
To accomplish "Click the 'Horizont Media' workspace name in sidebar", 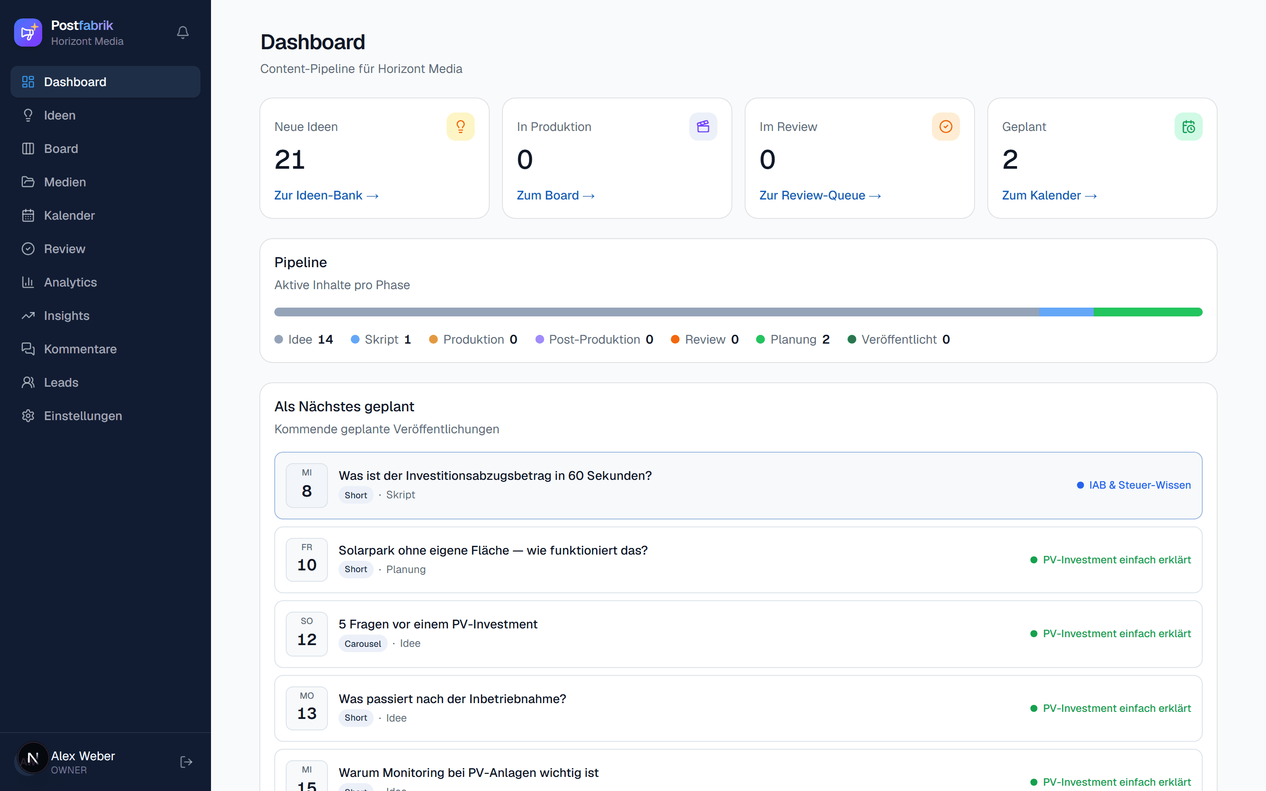I will tap(87, 41).
